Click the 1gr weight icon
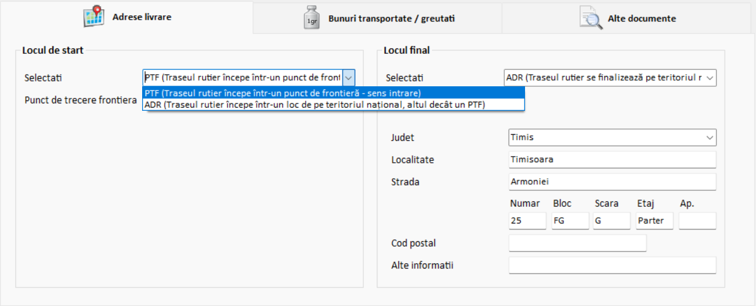 click(x=312, y=18)
